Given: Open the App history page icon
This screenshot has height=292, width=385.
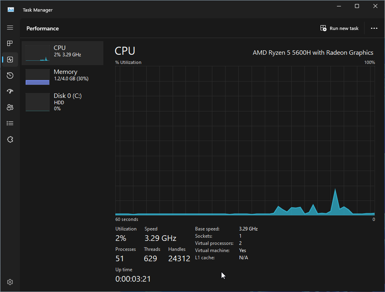Looking at the screenshot, I should (x=10, y=75).
